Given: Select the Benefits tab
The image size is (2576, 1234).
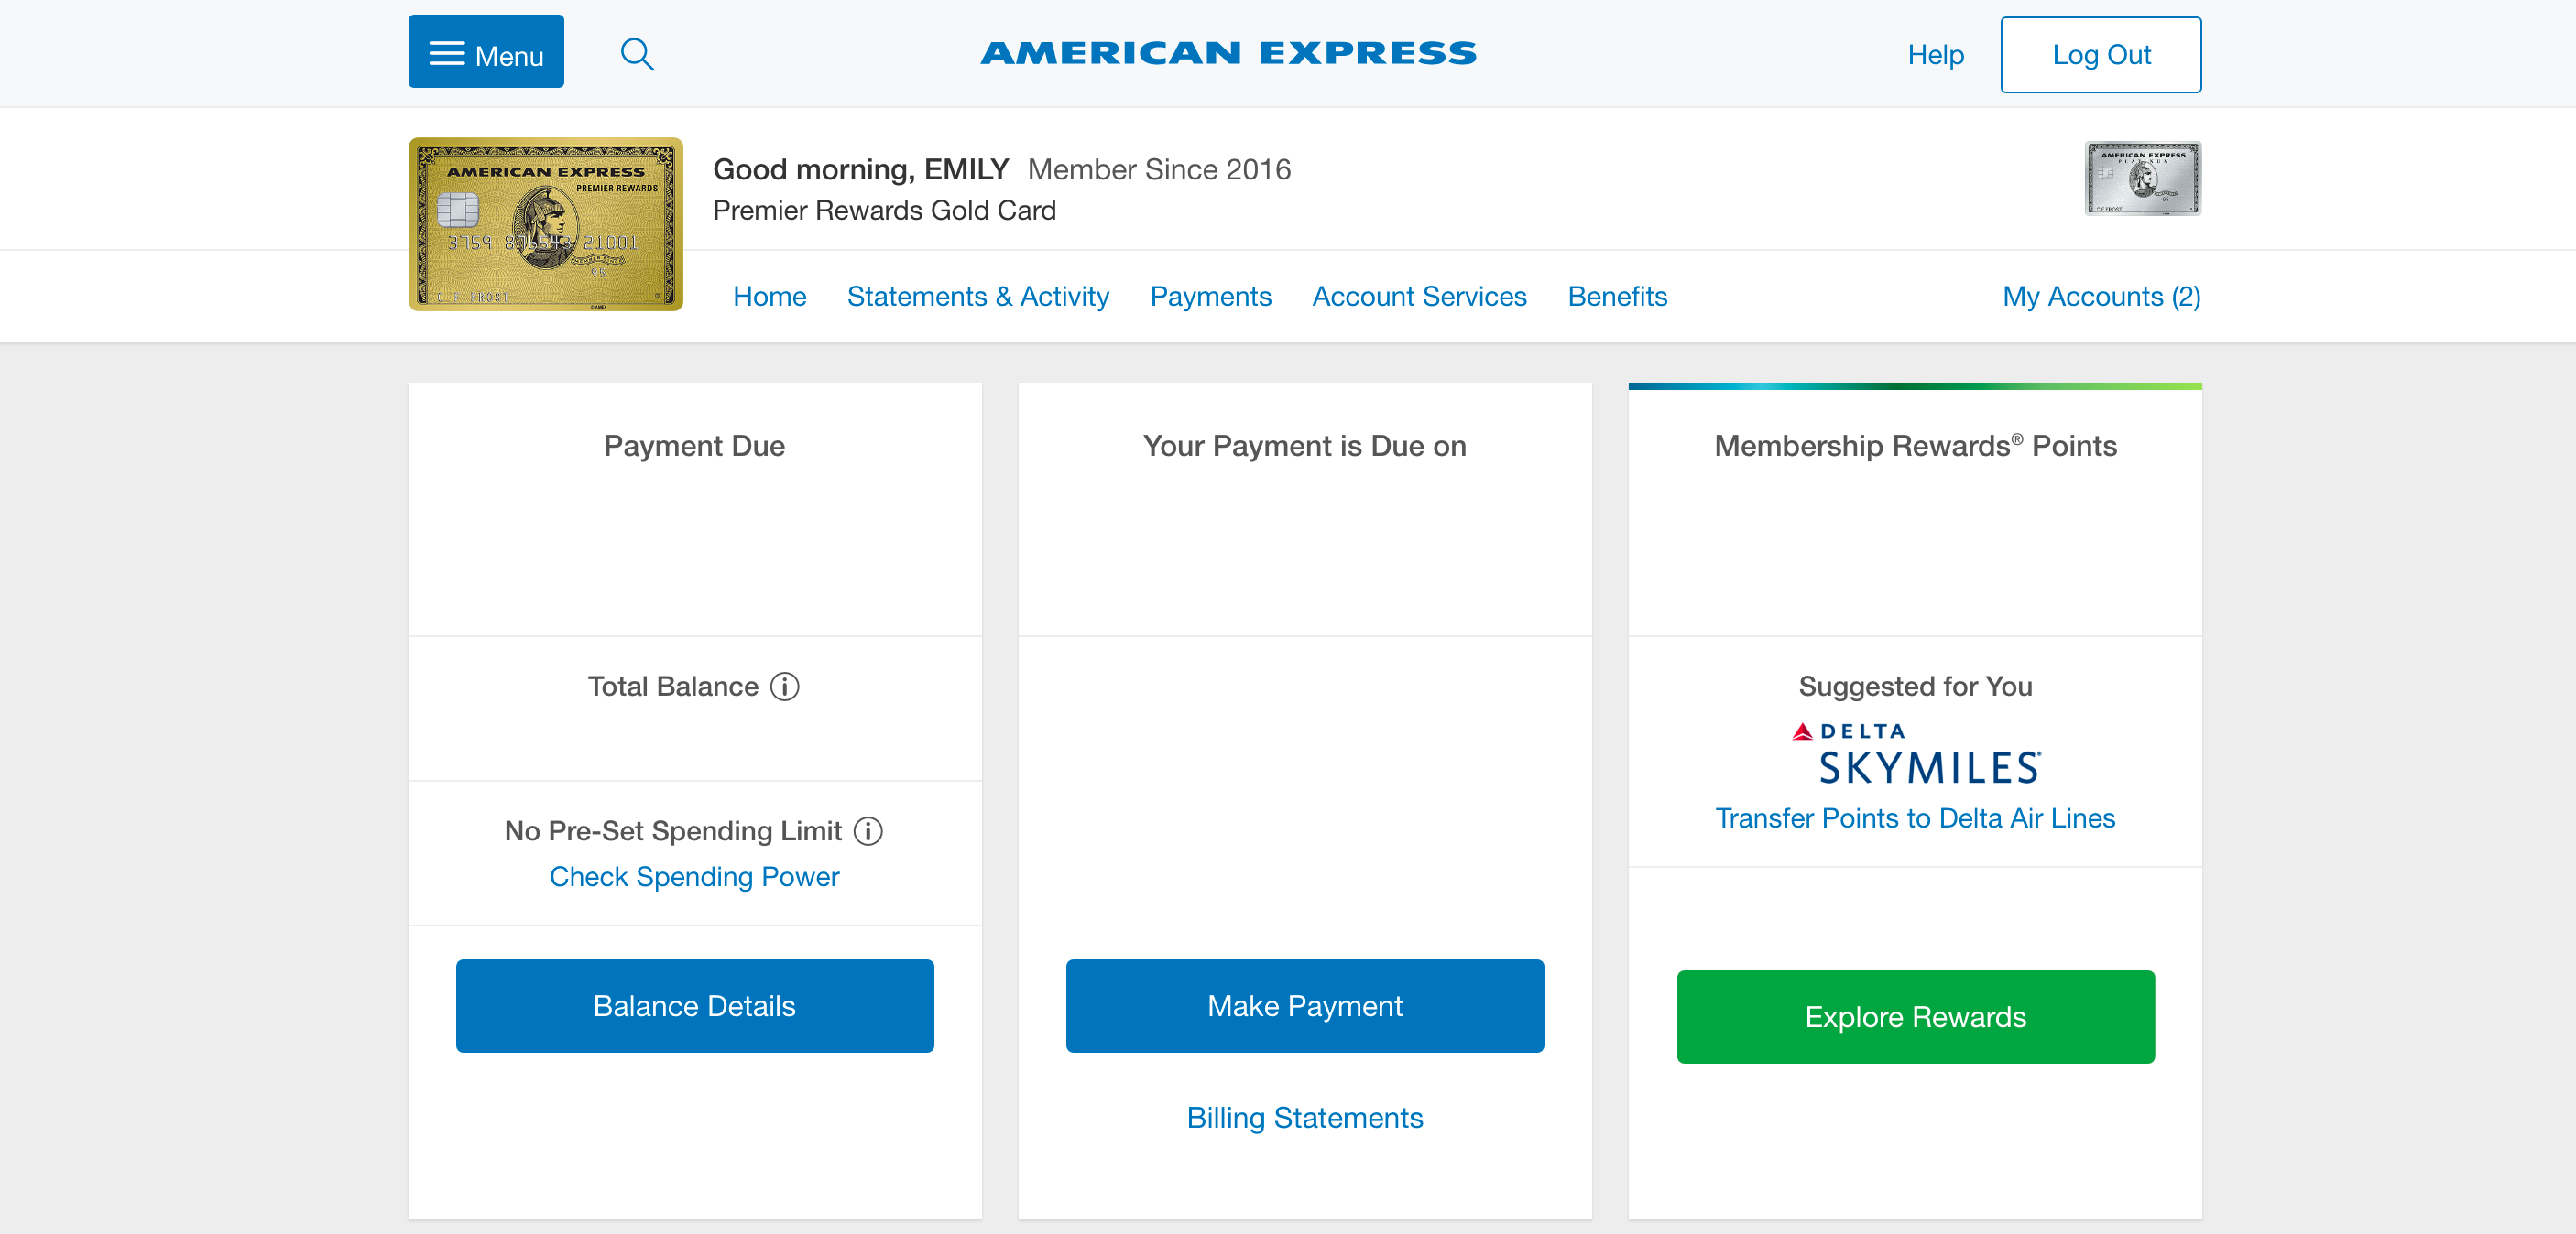Looking at the screenshot, I should point(1617,297).
